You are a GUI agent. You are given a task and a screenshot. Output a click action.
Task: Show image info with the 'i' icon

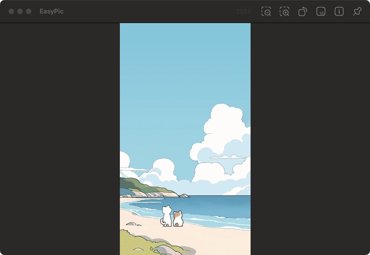click(339, 11)
